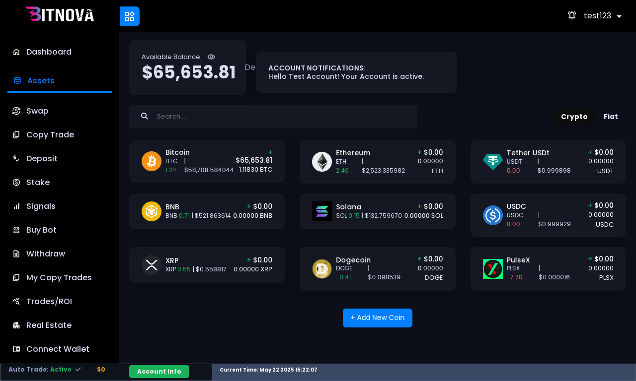Open the blue grid menu button

pyautogui.click(x=130, y=16)
